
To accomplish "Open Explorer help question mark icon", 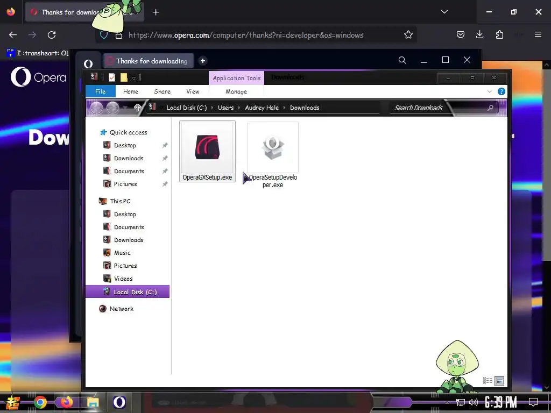I will click(x=501, y=91).
